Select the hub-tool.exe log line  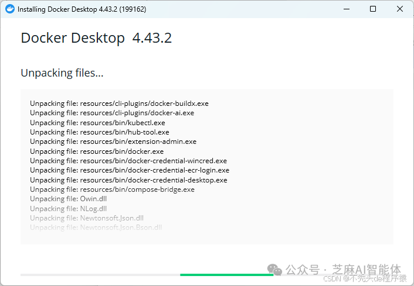100,132
